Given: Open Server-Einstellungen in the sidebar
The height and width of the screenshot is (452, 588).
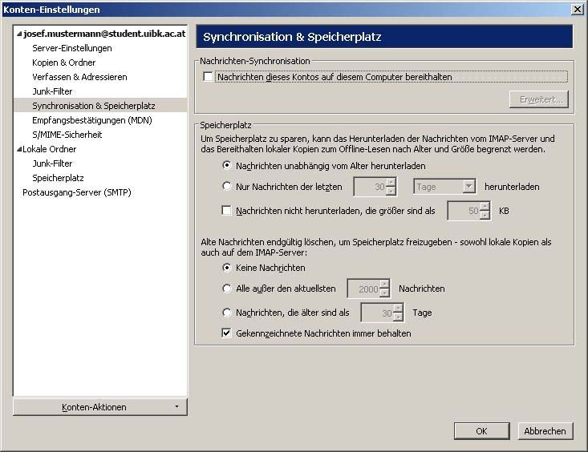Looking at the screenshot, I should pyautogui.click(x=71, y=48).
